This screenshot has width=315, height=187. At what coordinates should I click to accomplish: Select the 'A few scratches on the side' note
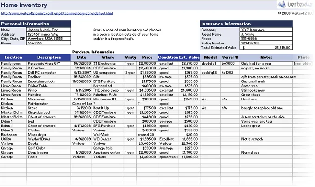266,117
